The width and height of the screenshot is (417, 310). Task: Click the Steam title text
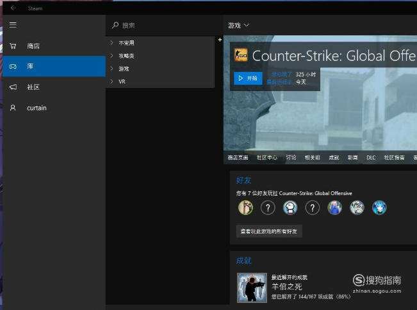click(35, 8)
